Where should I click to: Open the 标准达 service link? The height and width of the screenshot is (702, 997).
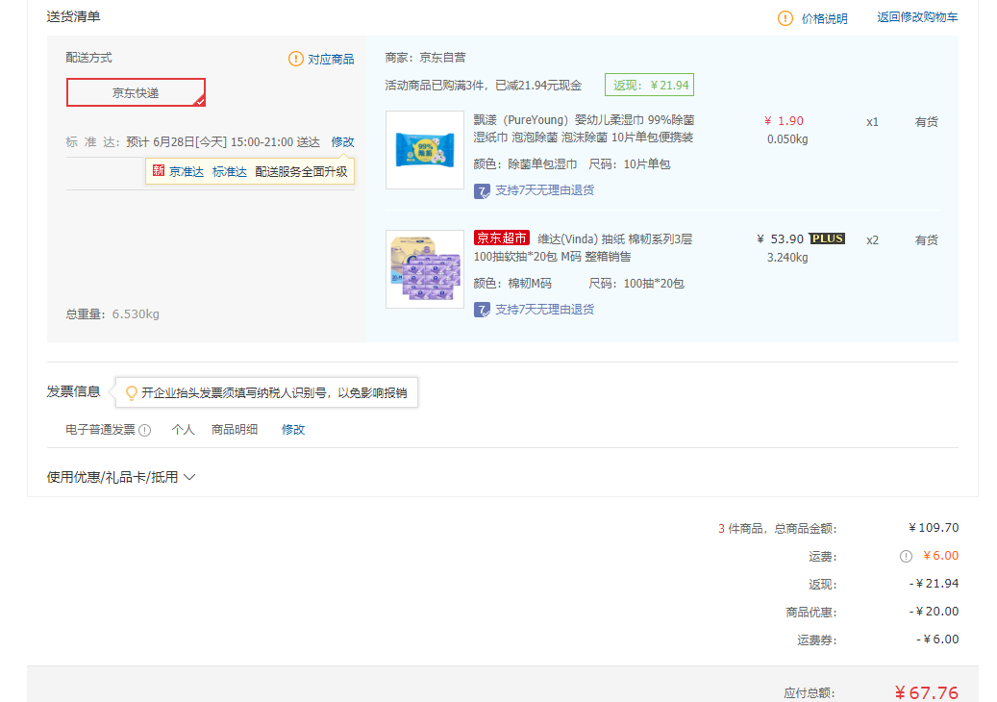coord(230,172)
